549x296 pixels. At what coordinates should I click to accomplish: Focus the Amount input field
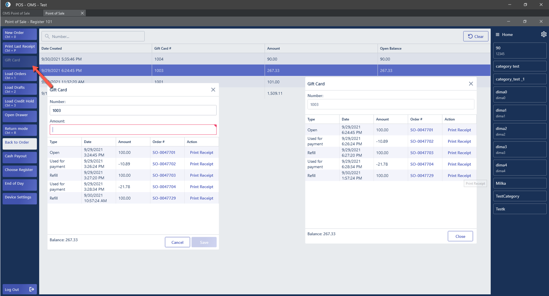coord(133,130)
